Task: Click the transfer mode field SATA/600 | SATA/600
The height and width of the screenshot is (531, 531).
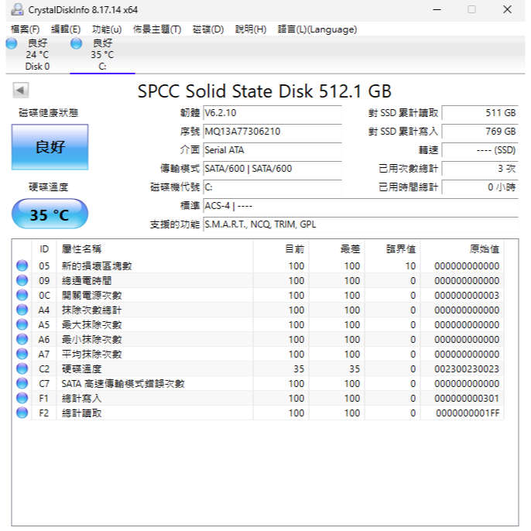Action: [x=272, y=169]
